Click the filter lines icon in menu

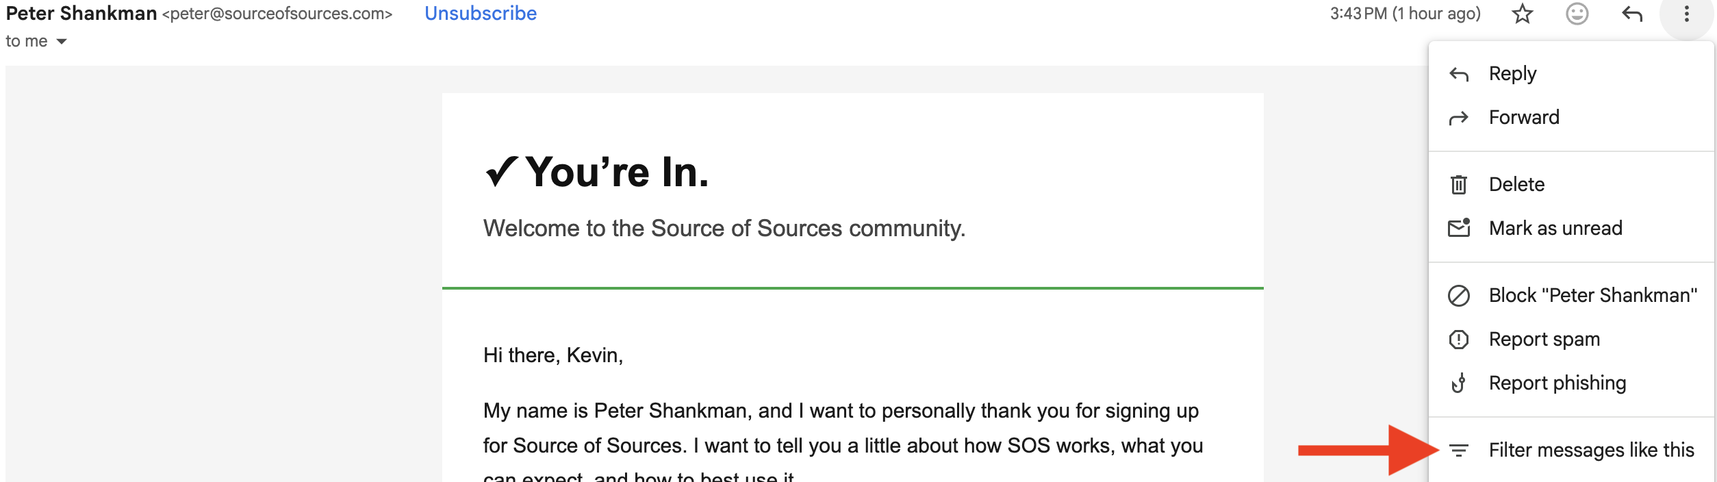(1459, 451)
